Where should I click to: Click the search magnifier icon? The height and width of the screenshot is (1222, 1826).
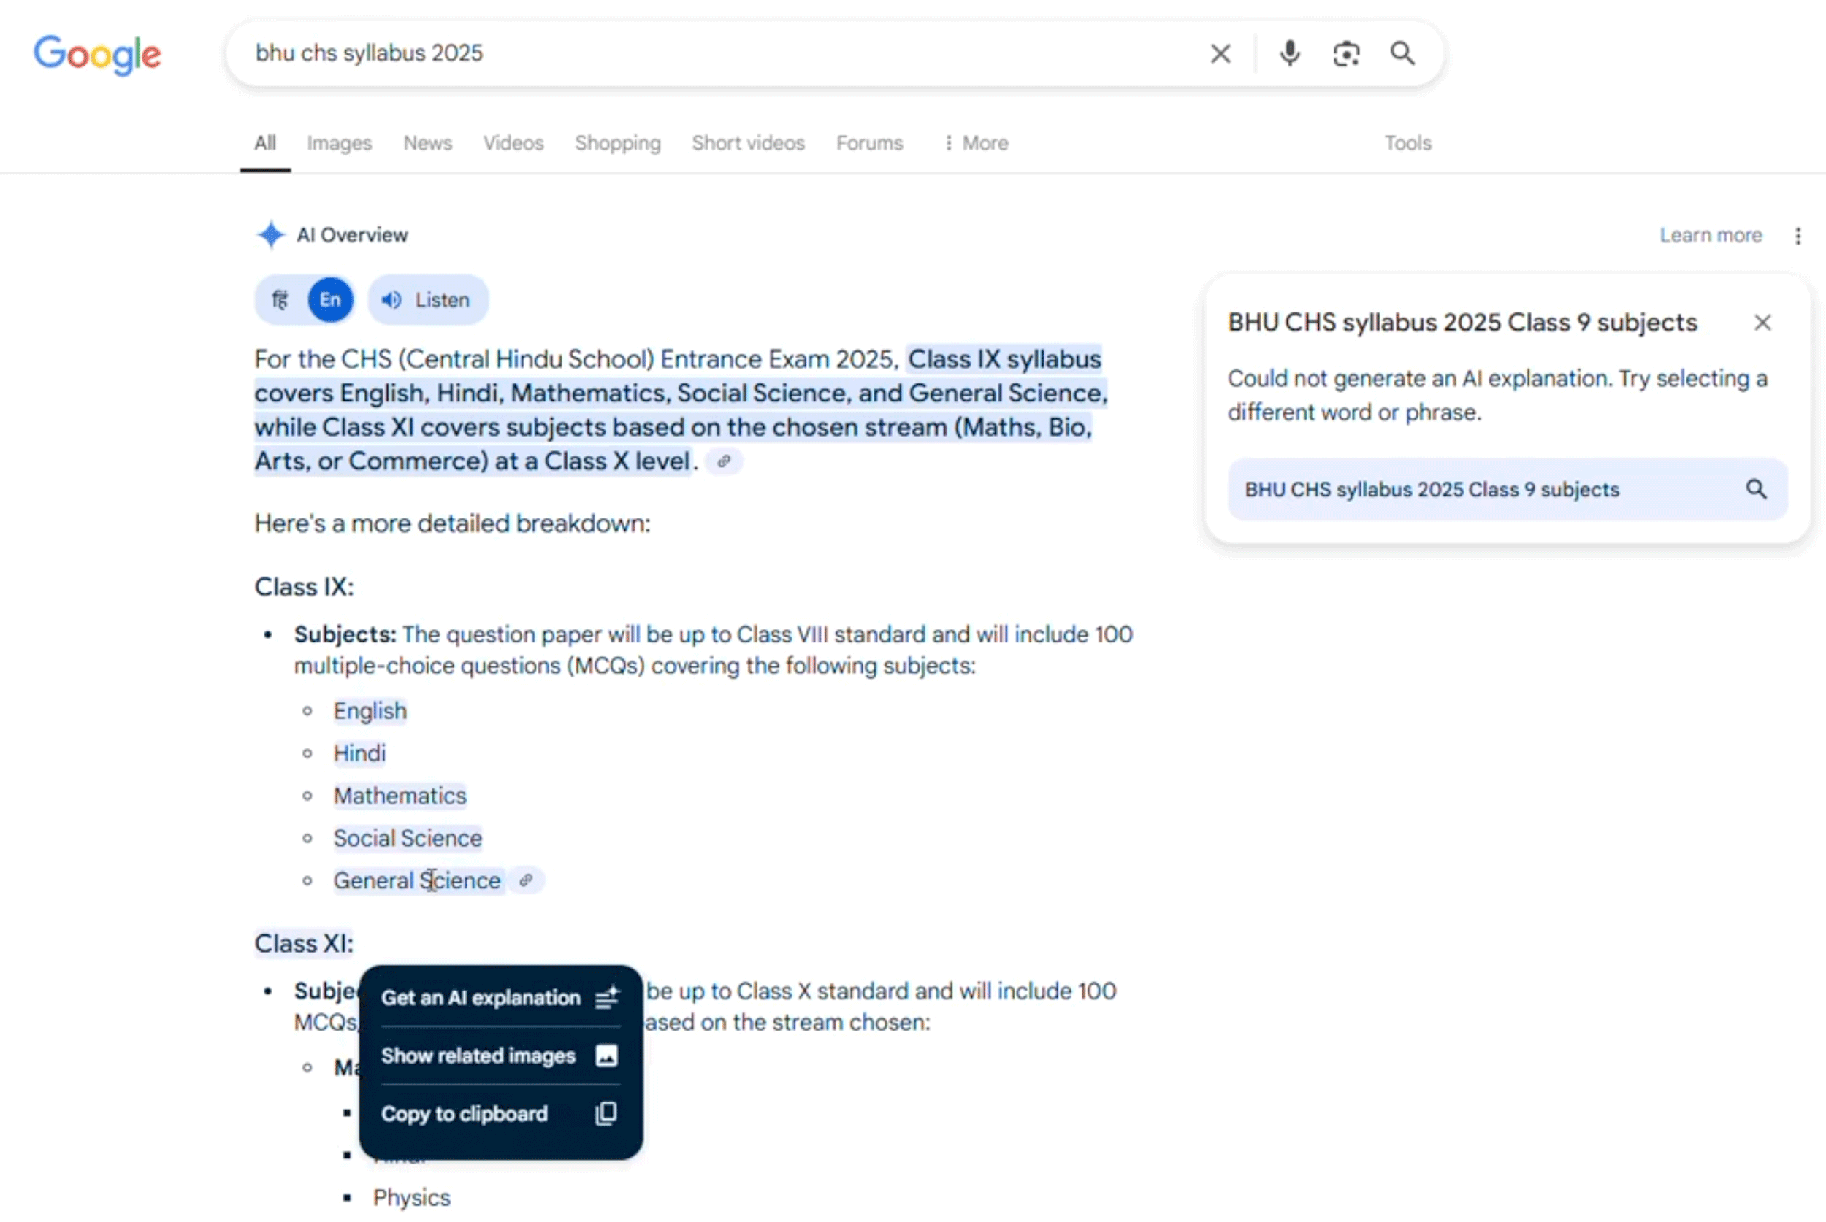click(1402, 53)
